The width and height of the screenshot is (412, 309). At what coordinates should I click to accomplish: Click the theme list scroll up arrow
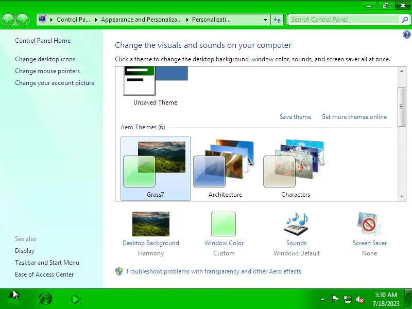pyautogui.click(x=402, y=71)
